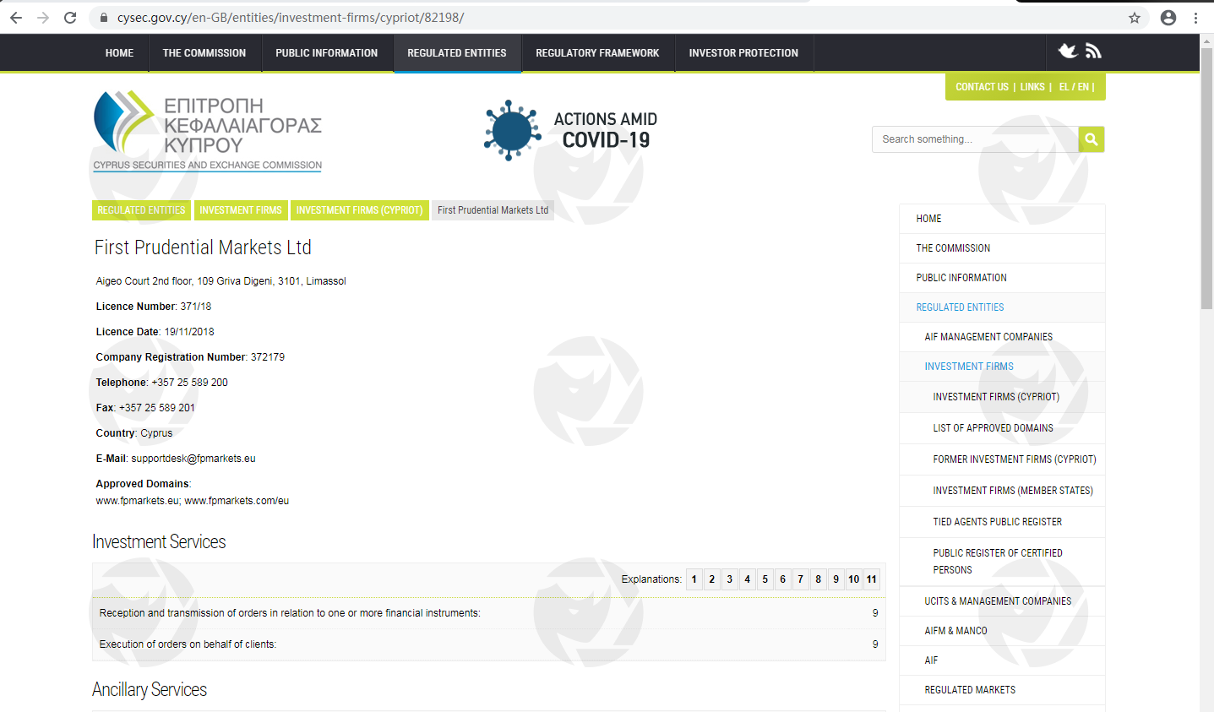1214x712 pixels.
Task: Open the RSS feed icon
Action: tap(1093, 52)
